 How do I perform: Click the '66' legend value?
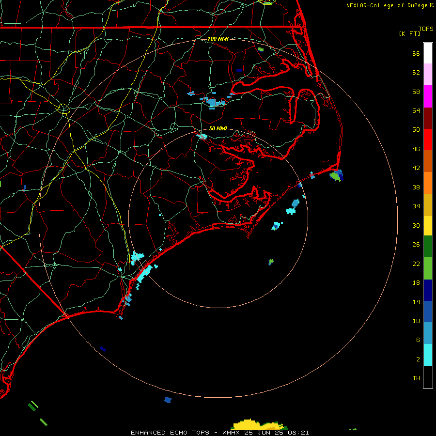416,53
